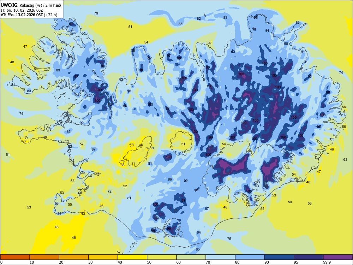Select the legend tick label '10'
Screen dimensions: 353x265
coord(32,262)
